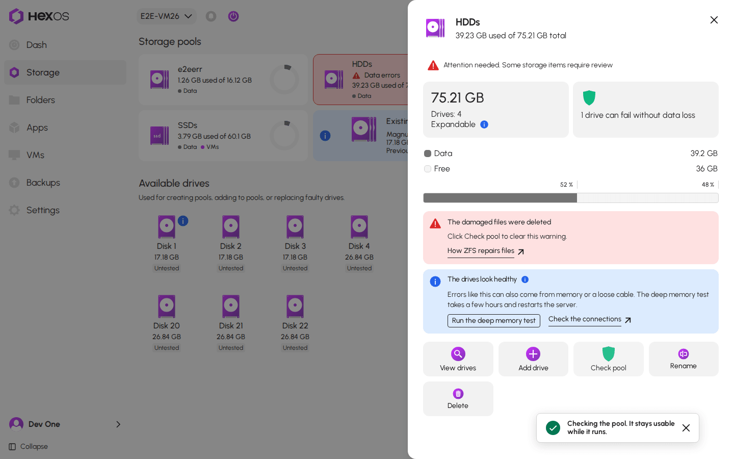Click the View drives magnifier icon
This screenshot has width=734, height=459.
click(x=458, y=354)
